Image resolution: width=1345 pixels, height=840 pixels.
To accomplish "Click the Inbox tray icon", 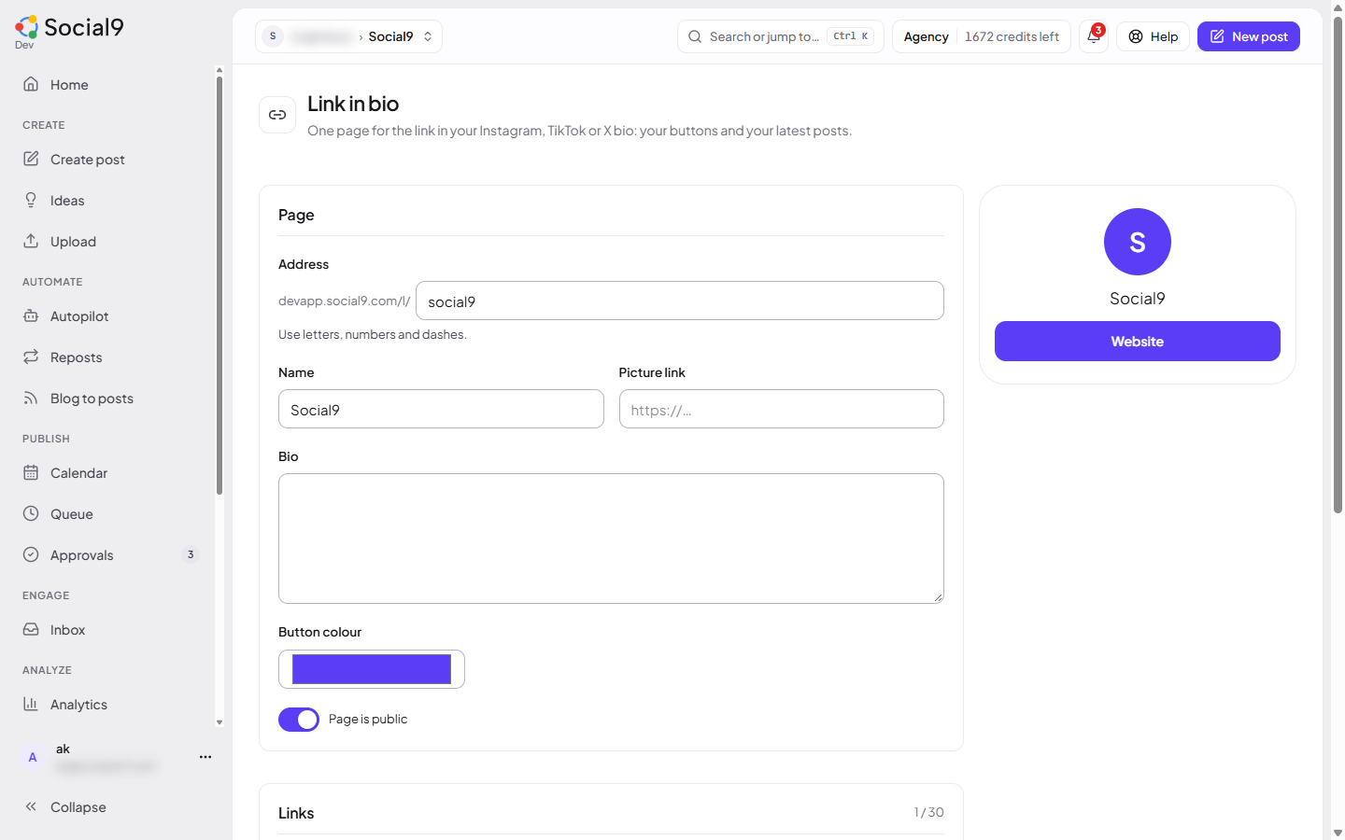I will pos(31,629).
